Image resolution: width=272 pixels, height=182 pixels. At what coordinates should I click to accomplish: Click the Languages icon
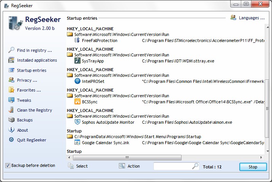tap(233, 17)
